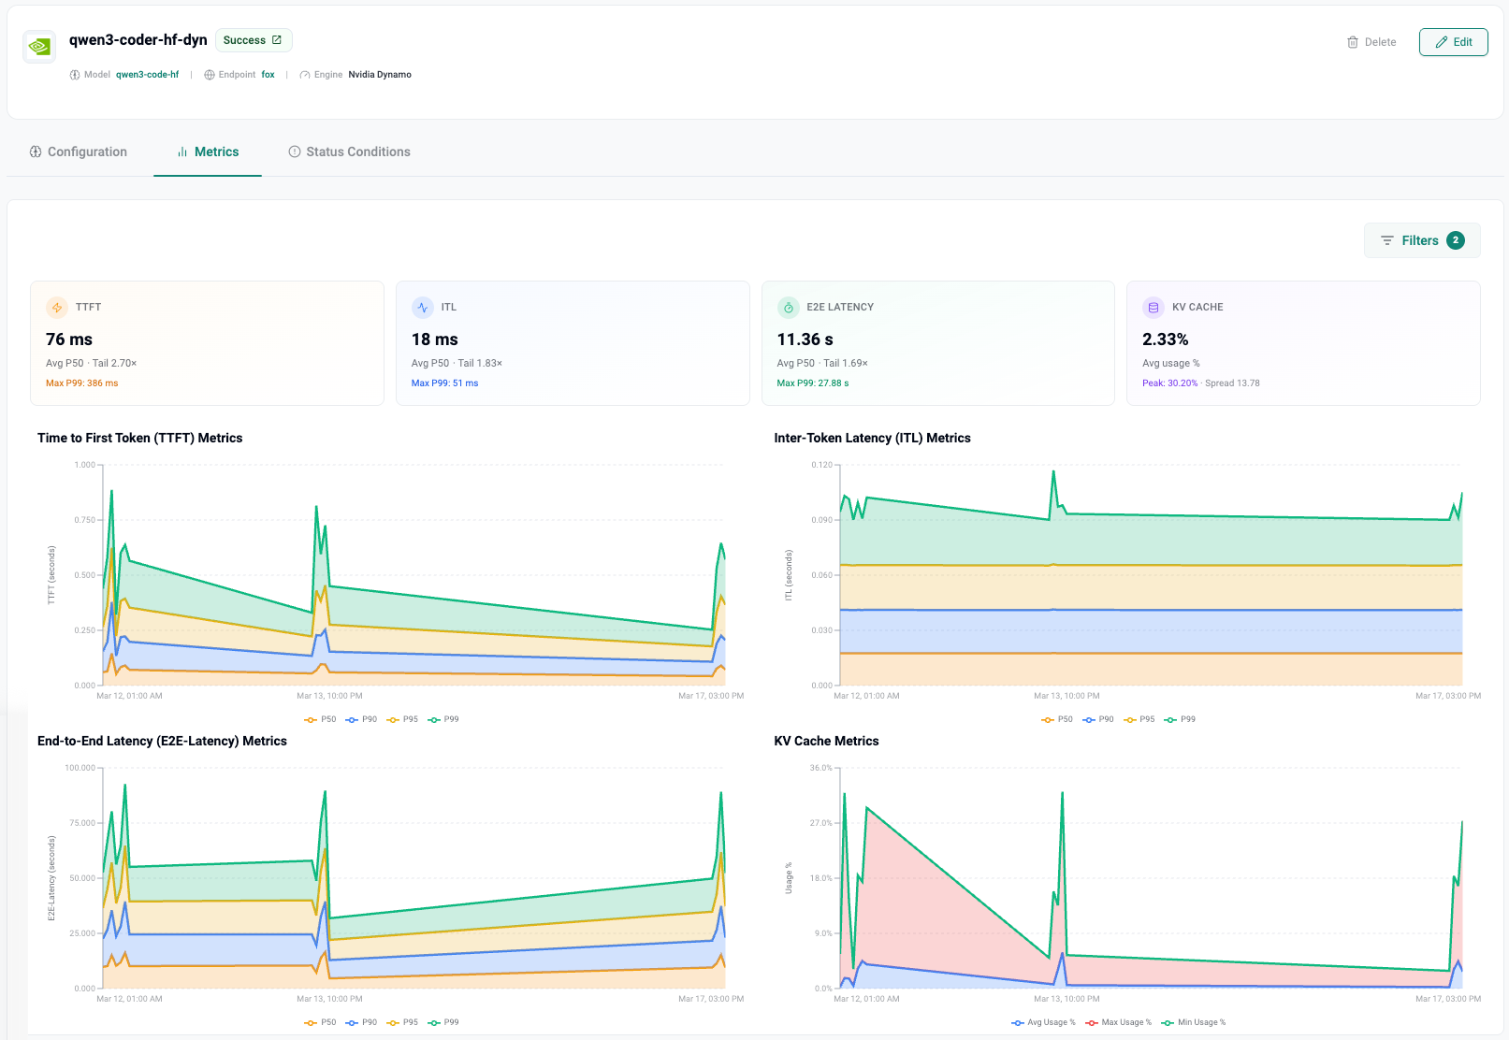
Task: Hide the P99 series in the TTFT chart
Action: pyautogui.click(x=443, y=719)
